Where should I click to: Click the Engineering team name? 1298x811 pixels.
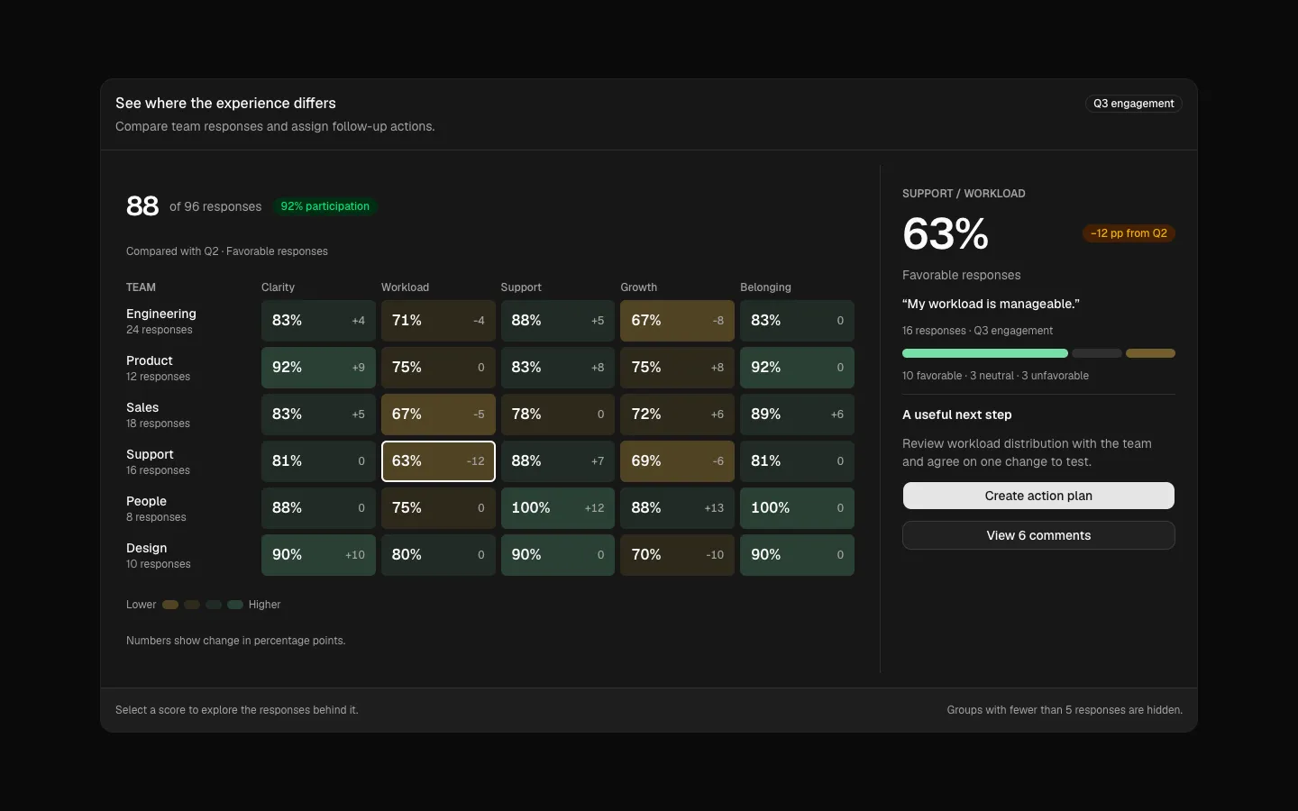[x=161, y=314]
